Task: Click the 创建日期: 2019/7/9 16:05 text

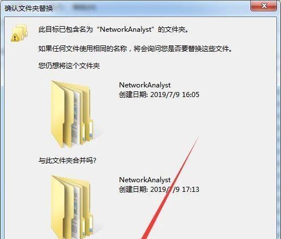Action: point(159,94)
